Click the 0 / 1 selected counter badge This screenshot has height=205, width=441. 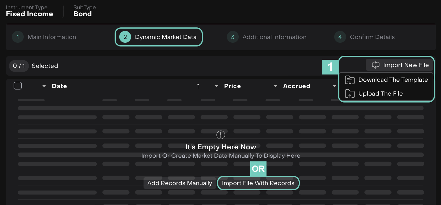19,66
